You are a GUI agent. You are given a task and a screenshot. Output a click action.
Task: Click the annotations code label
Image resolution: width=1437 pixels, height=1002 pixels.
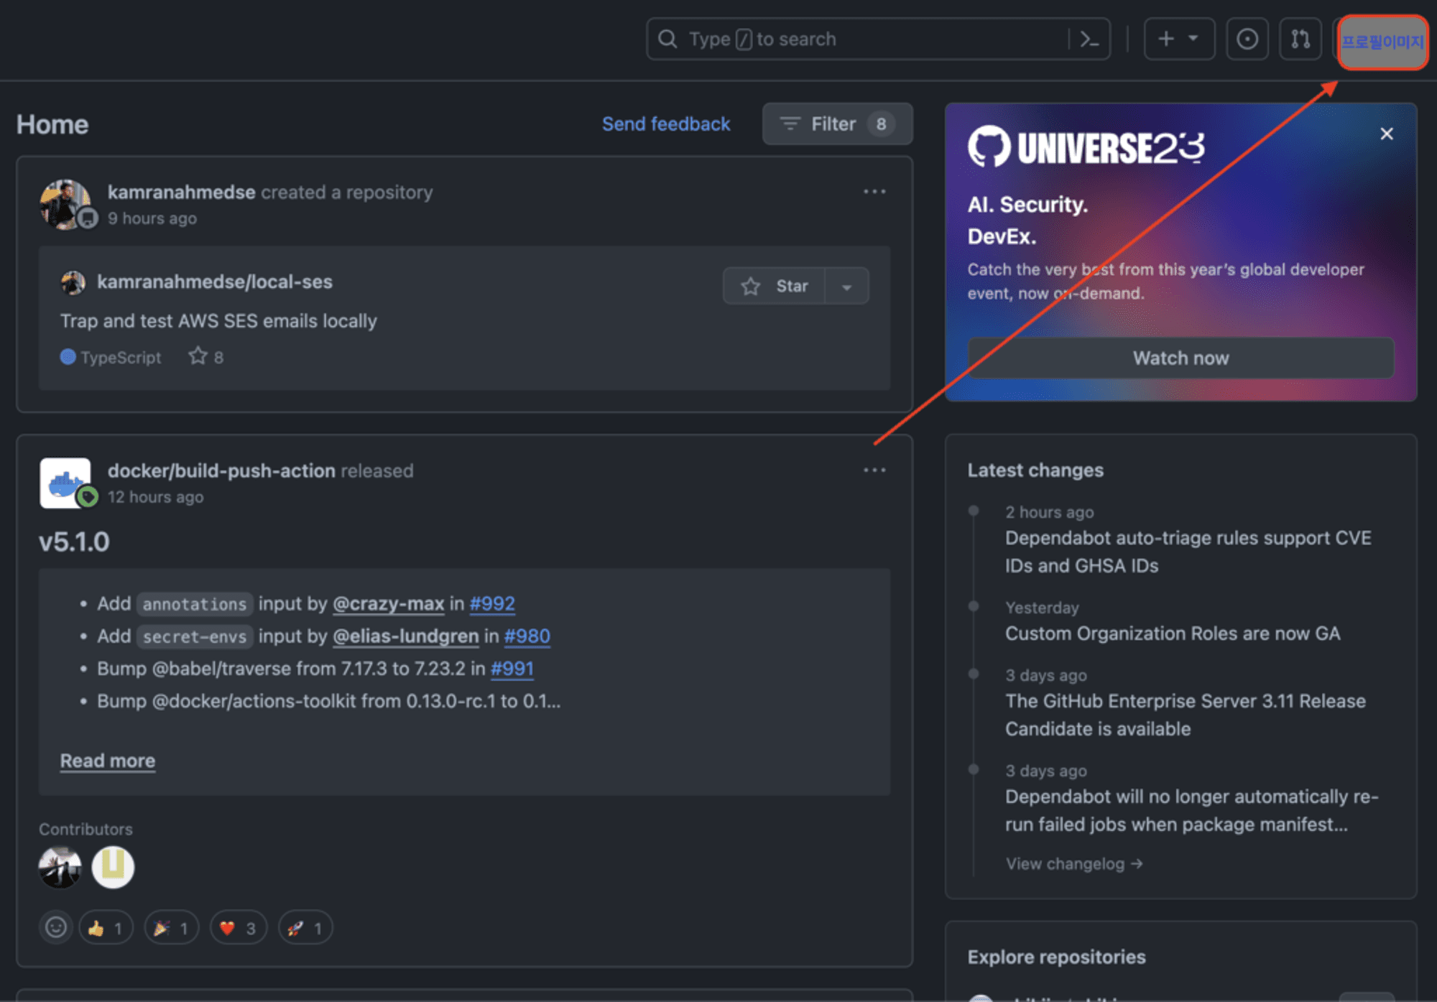coord(194,604)
